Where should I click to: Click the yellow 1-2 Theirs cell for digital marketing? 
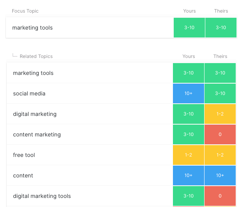220,114
